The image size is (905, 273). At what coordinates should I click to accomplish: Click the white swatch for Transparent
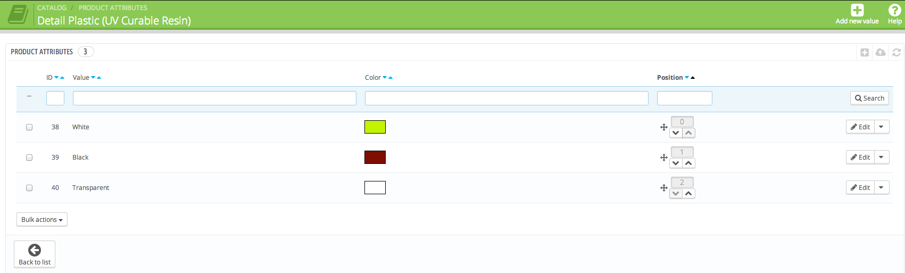[375, 188]
